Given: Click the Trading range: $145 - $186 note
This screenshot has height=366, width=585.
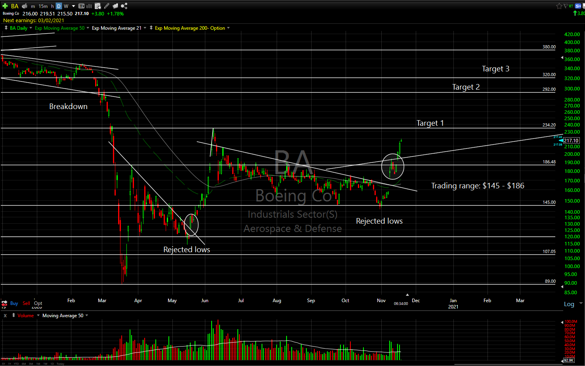Looking at the screenshot, I should tap(478, 186).
